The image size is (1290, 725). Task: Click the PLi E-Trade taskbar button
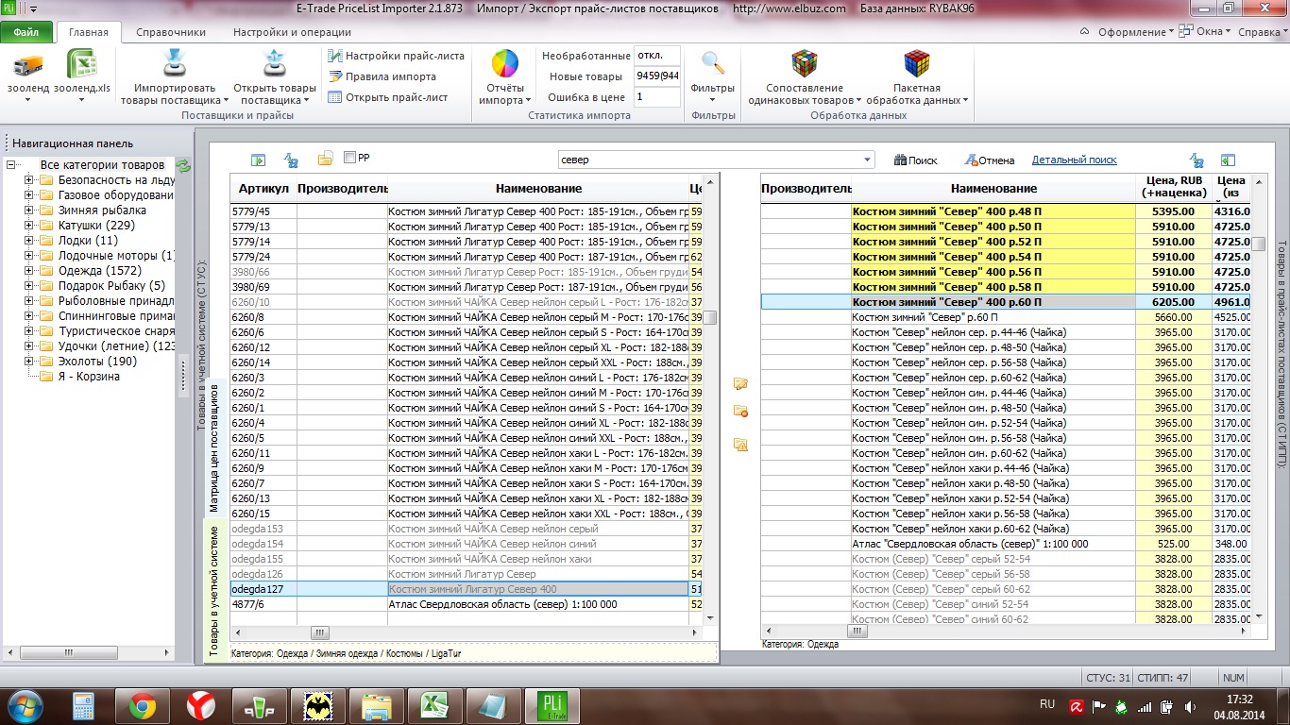click(x=552, y=706)
